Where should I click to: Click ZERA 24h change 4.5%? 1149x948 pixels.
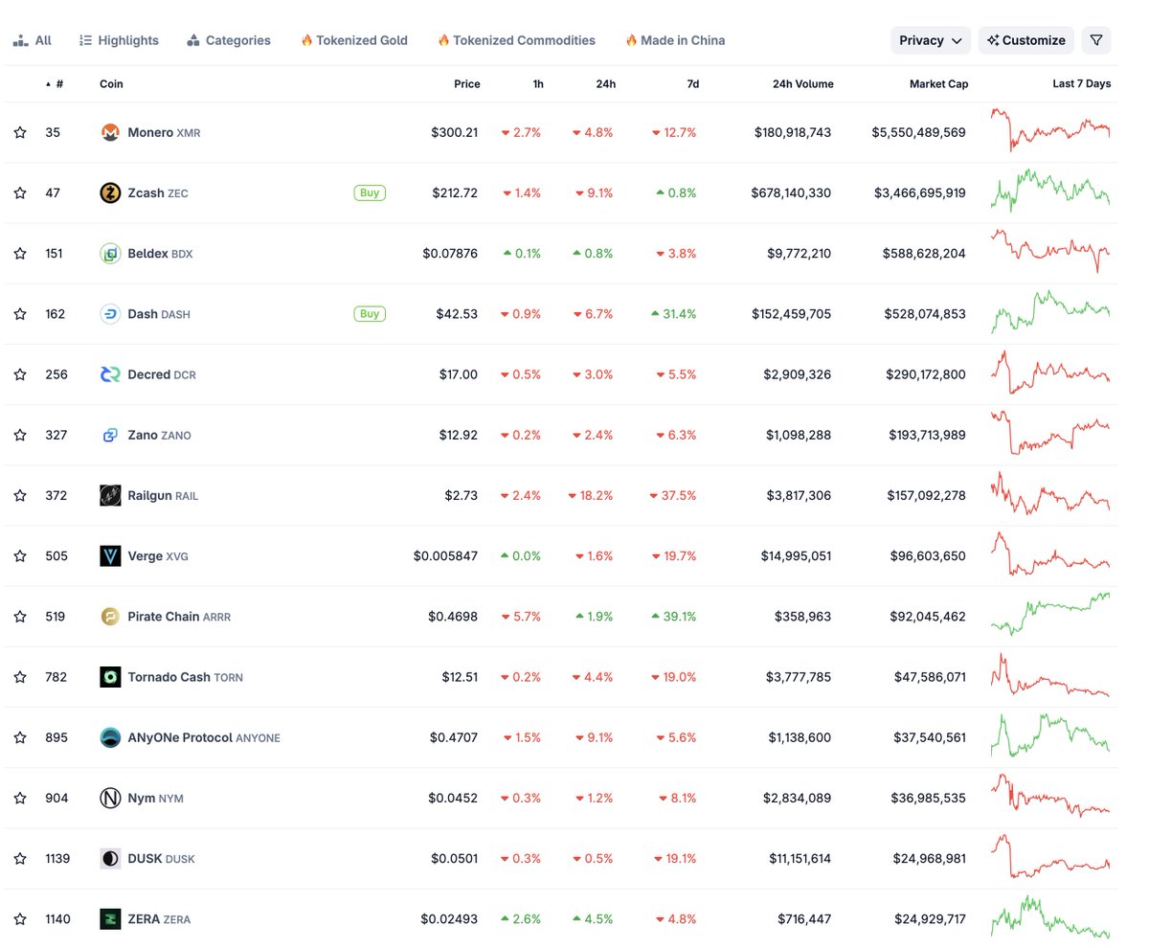[593, 919]
